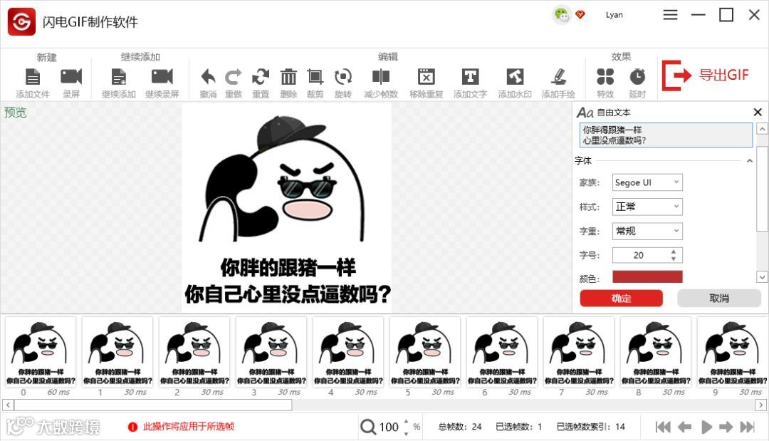Click the Lyan username
This screenshot has width=769, height=441.
tap(614, 15)
